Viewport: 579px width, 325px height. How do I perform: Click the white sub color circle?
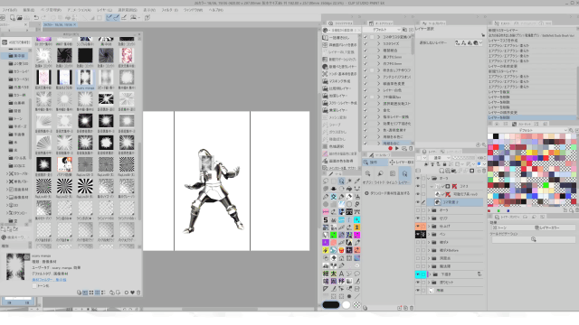pos(346,305)
